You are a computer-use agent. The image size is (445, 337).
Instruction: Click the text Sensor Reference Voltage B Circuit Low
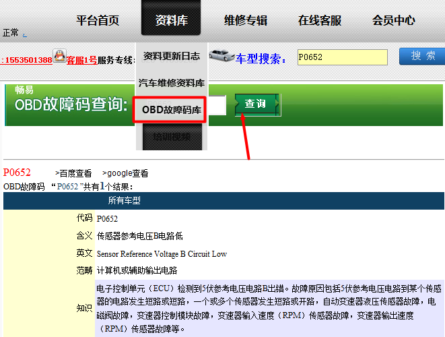pyautogui.click(x=162, y=253)
